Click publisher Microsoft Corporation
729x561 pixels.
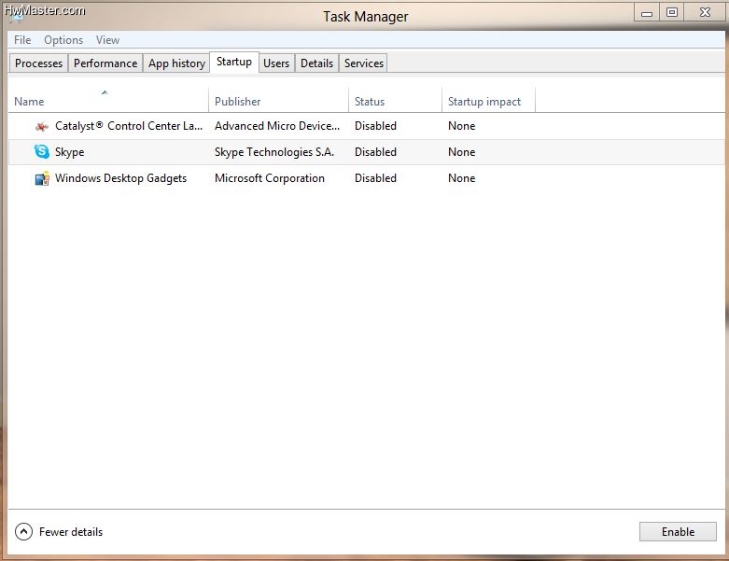click(270, 178)
